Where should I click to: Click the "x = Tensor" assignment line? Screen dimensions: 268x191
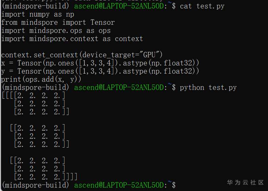pos(100,63)
